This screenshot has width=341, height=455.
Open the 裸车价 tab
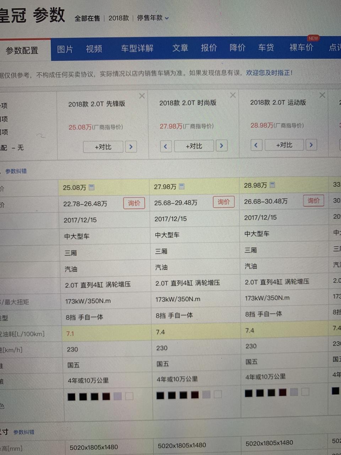pos(301,47)
